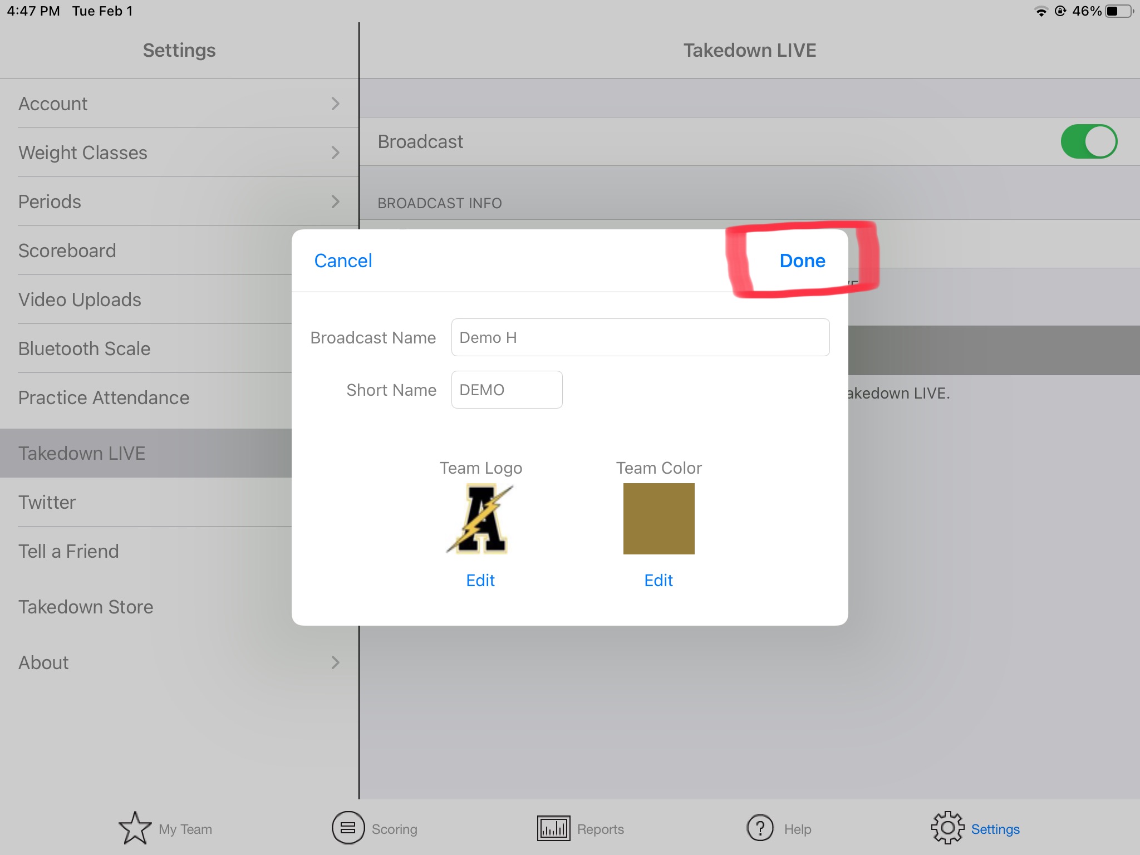Tap the team logo image
The height and width of the screenshot is (855, 1140).
[480, 519]
